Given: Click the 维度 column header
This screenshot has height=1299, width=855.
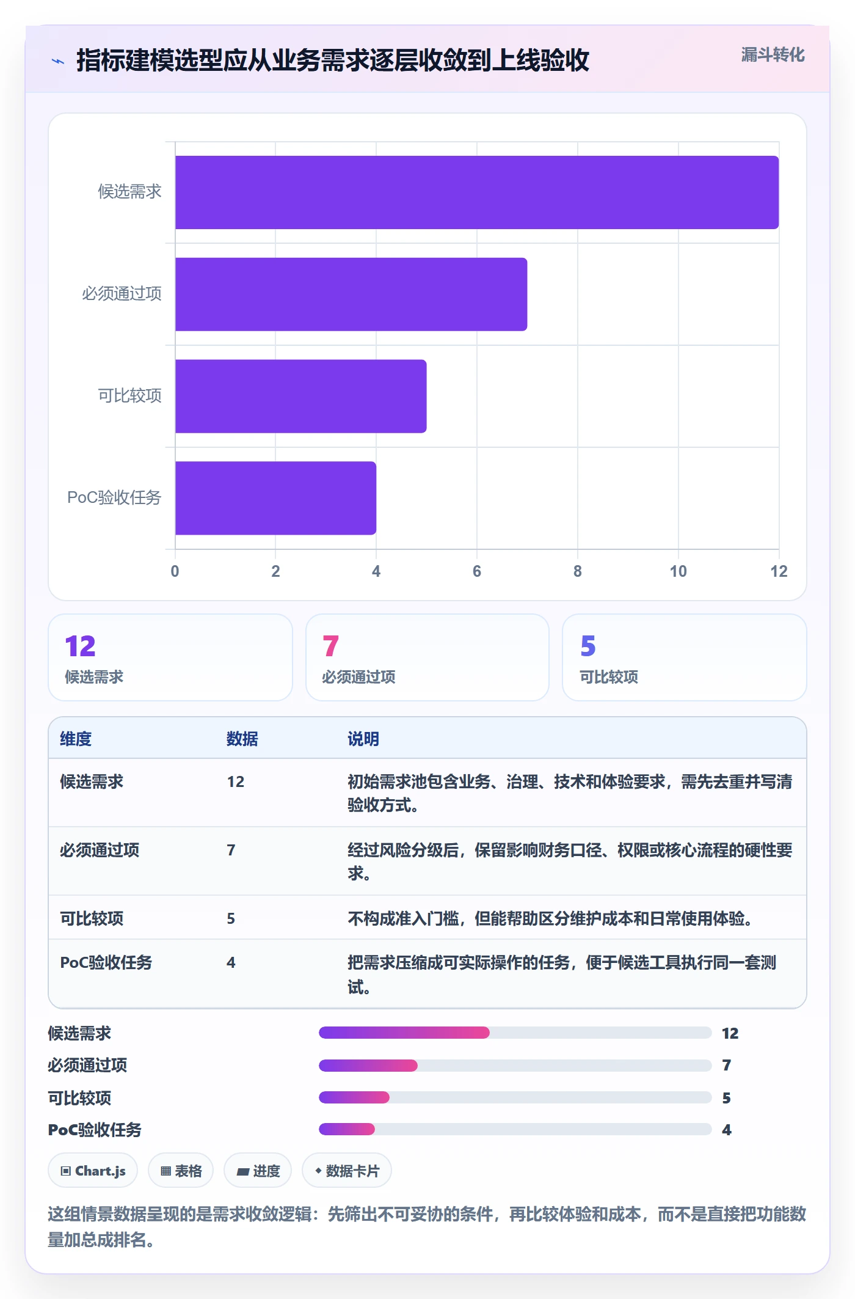Looking at the screenshot, I should pyautogui.click(x=76, y=739).
